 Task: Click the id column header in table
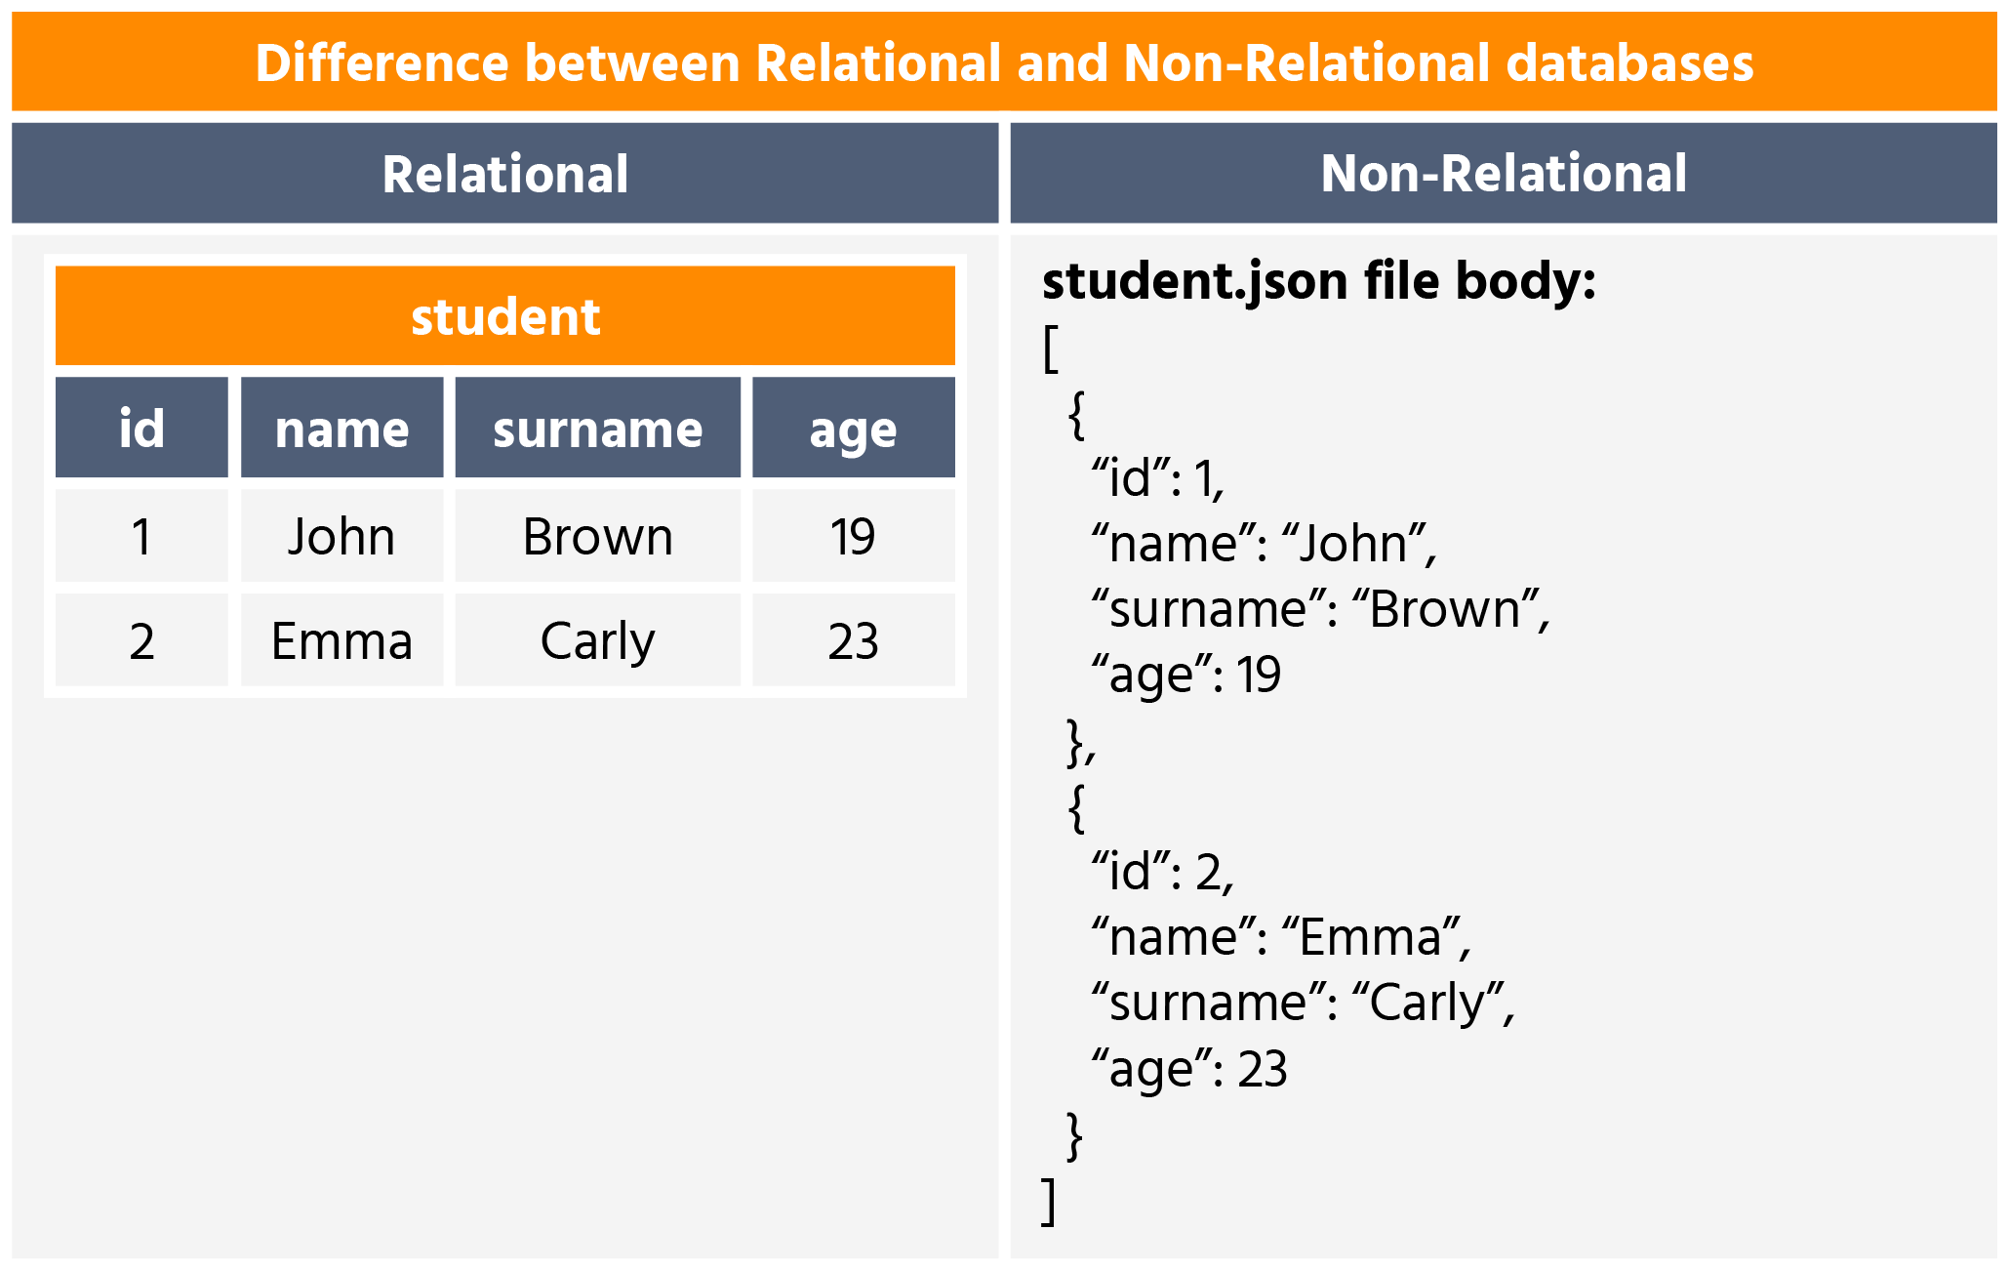[x=141, y=428]
